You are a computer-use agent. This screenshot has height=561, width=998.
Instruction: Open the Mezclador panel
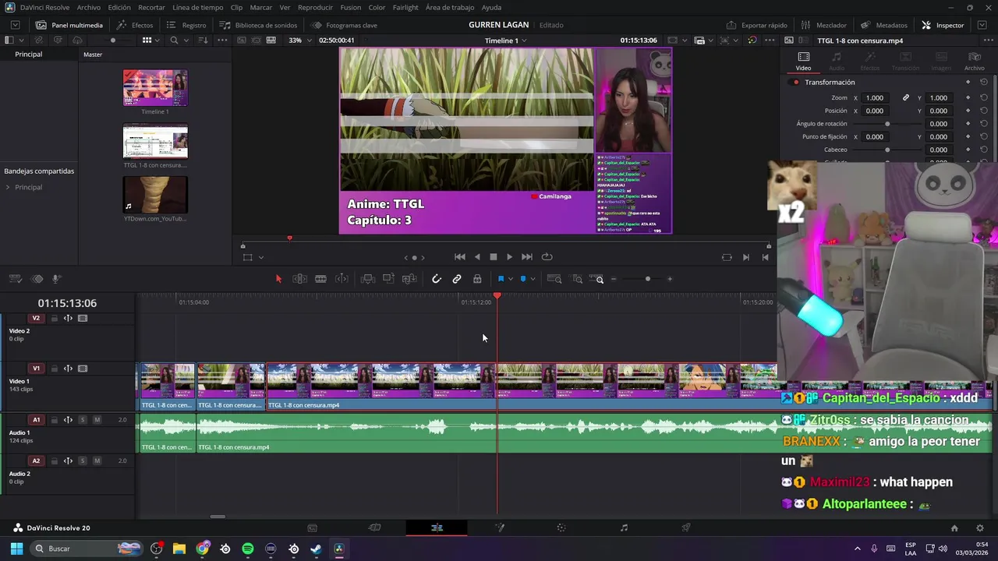pos(823,25)
